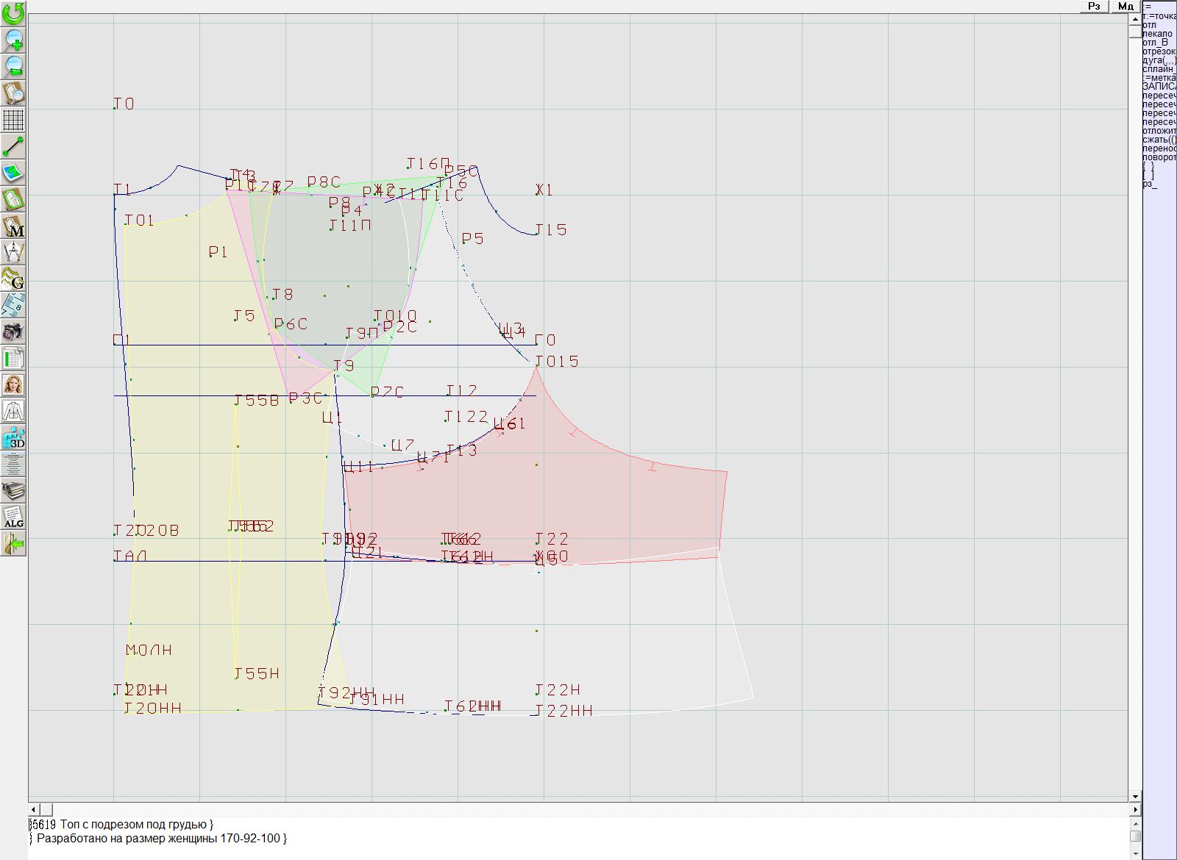Open the ALG algorithm document icon
The width and height of the screenshot is (1177, 860).
(13, 517)
